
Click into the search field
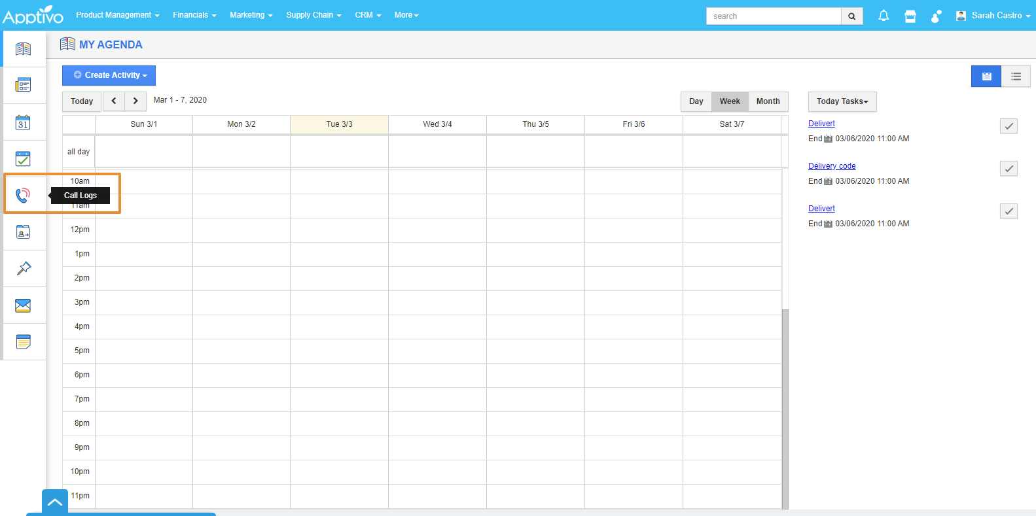click(x=774, y=16)
